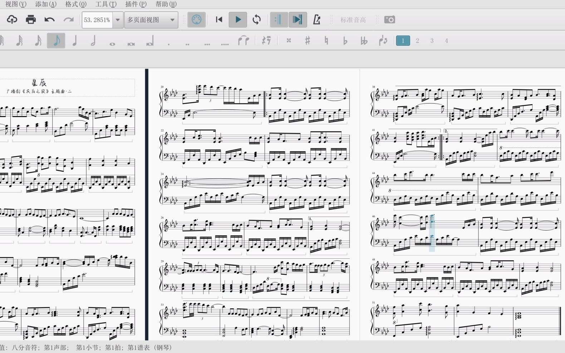The width and height of the screenshot is (565, 353).
Task: Click the double augmentation dot
Action: pos(187,44)
